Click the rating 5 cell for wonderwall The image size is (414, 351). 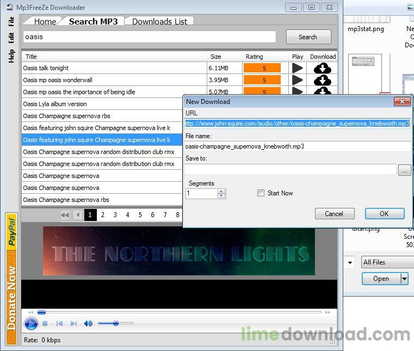(262, 80)
